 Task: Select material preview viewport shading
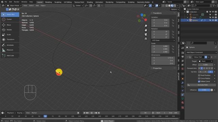pyautogui.click(x=172, y=6)
